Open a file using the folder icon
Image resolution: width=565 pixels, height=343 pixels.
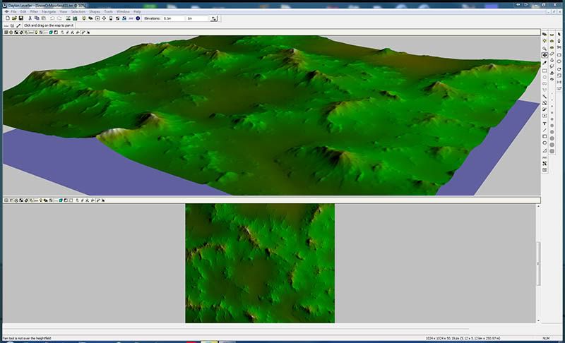click(13, 18)
